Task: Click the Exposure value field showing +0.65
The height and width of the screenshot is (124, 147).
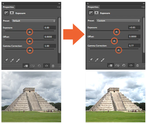Action: coord(134,28)
